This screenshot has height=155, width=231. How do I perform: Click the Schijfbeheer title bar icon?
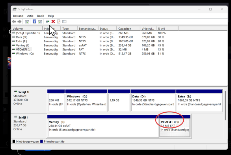[x=15, y=9]
